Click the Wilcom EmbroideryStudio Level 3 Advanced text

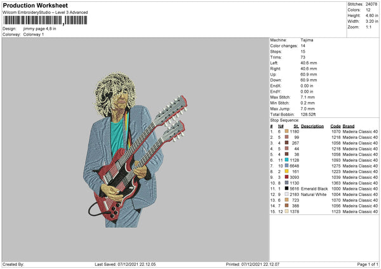point(45,13)
